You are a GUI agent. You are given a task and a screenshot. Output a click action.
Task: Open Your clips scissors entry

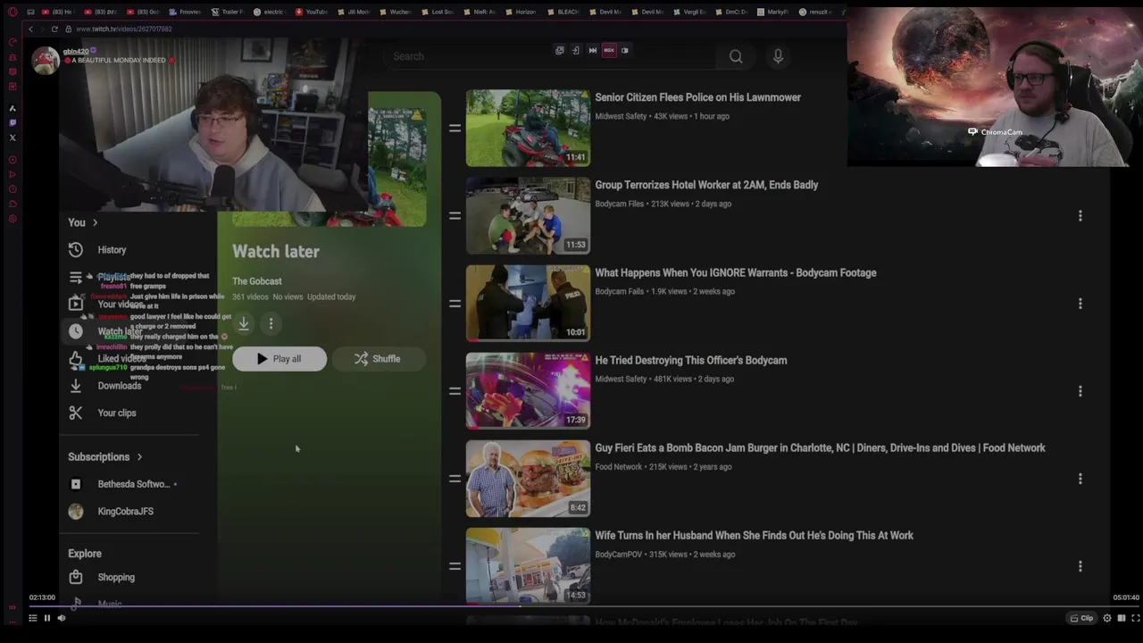click(103, 413)
